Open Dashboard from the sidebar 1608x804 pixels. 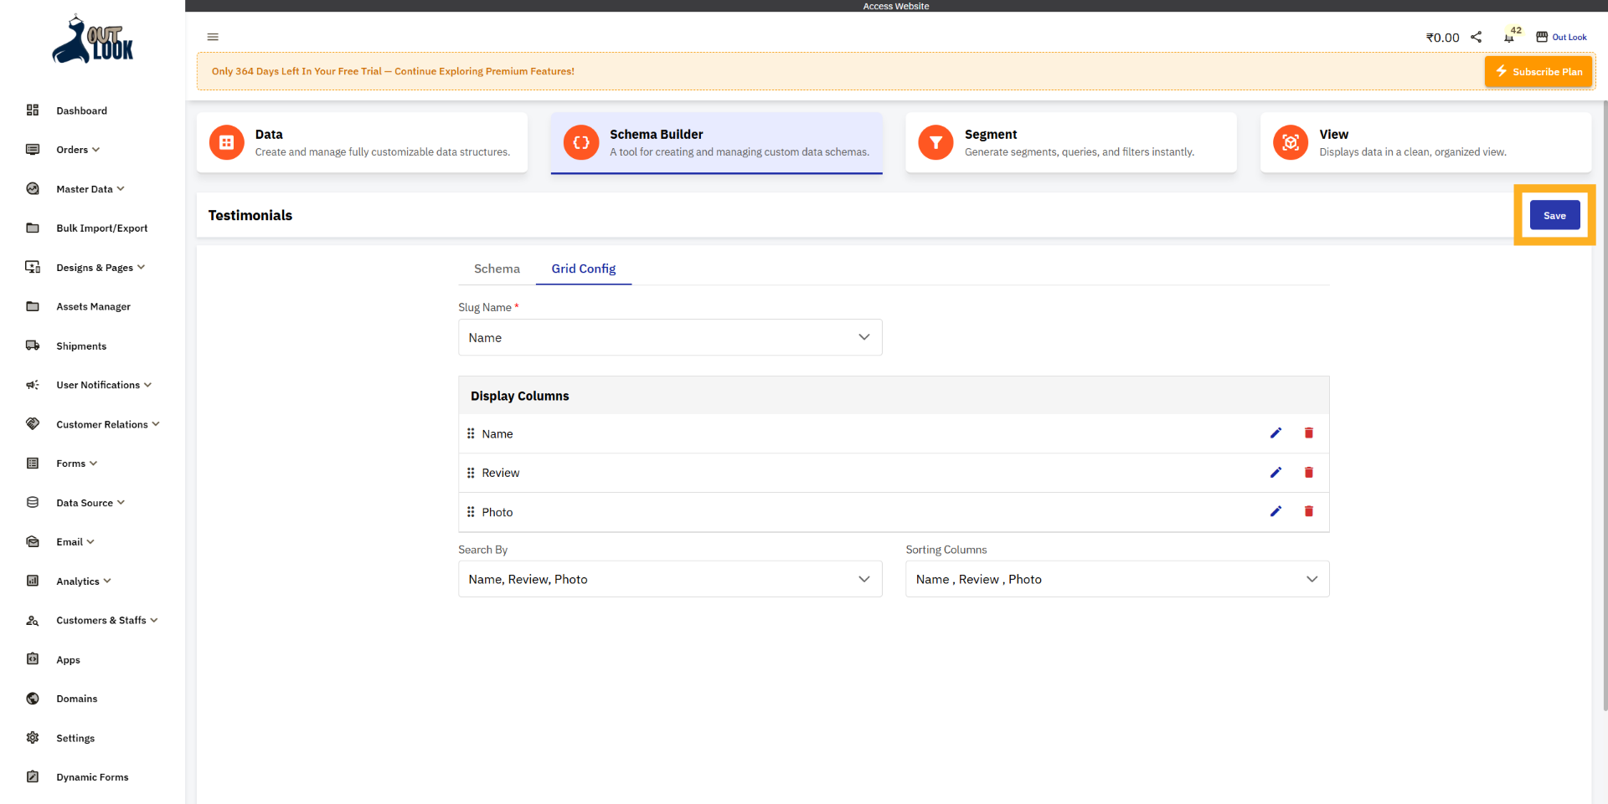tap(81, 110)
